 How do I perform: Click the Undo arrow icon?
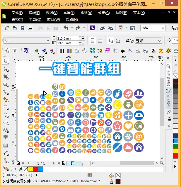click(x=66, y=28)
